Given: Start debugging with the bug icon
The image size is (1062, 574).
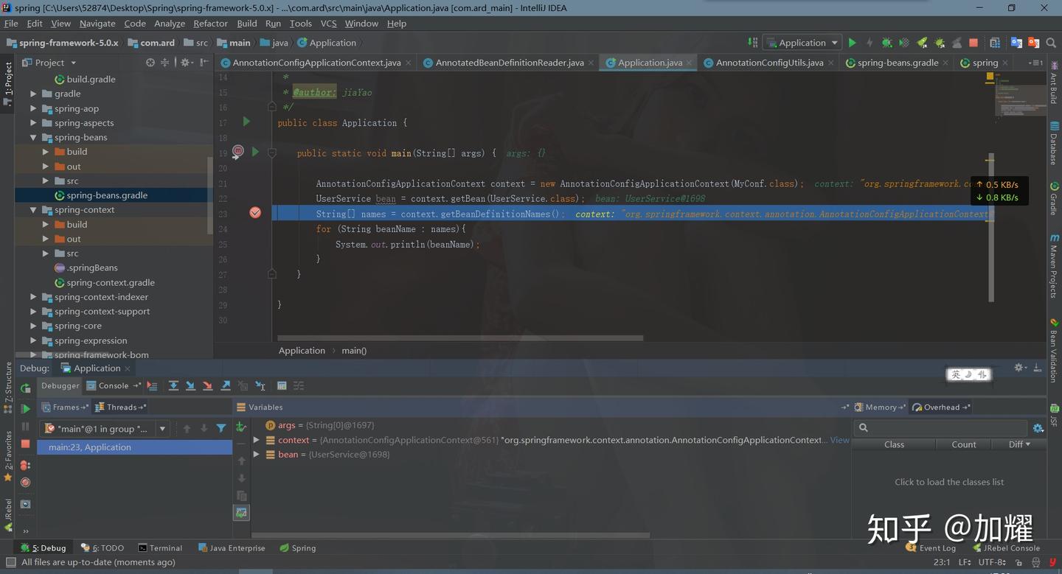Looking at the screenshot, I should 886,43.
